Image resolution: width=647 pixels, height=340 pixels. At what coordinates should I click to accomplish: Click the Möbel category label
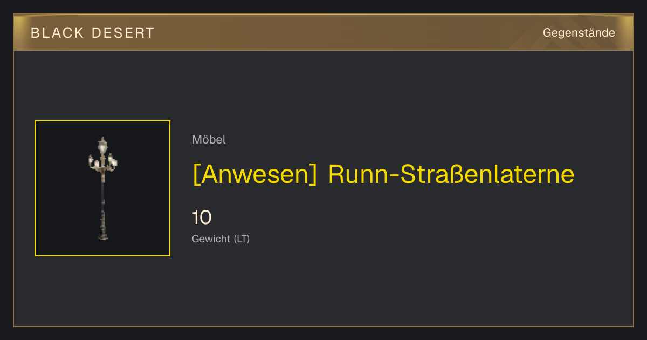209,140
